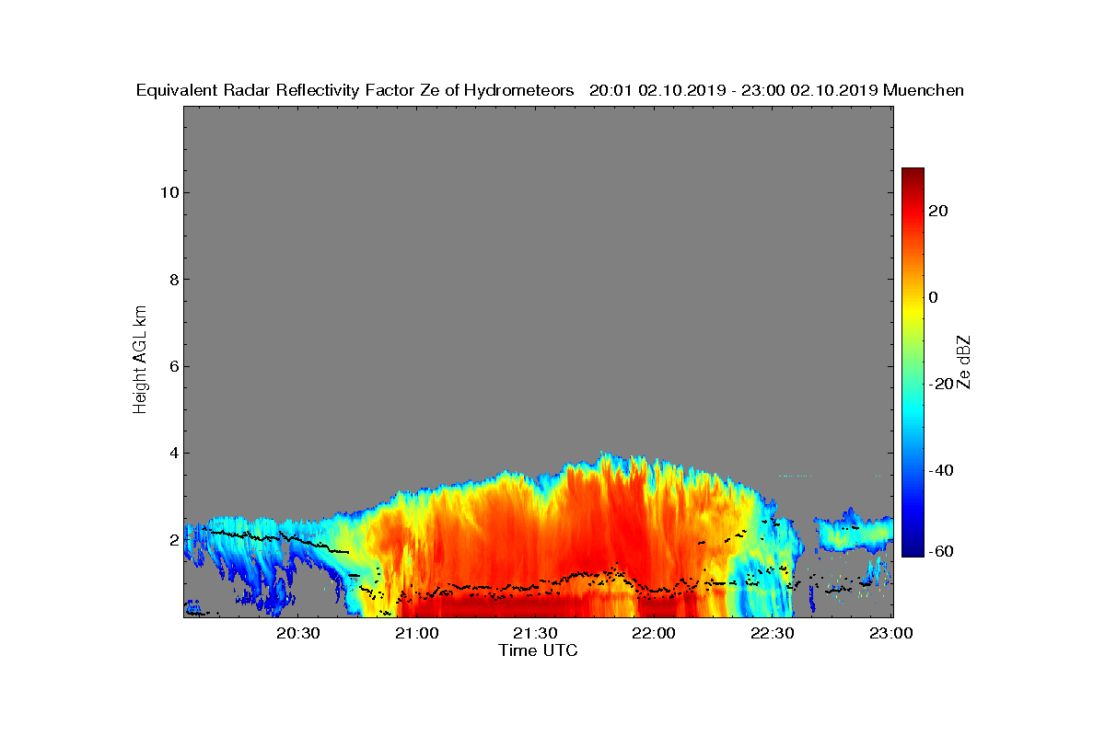
Task: Click the height tick label 4
Action: click(x=172, y=453)
